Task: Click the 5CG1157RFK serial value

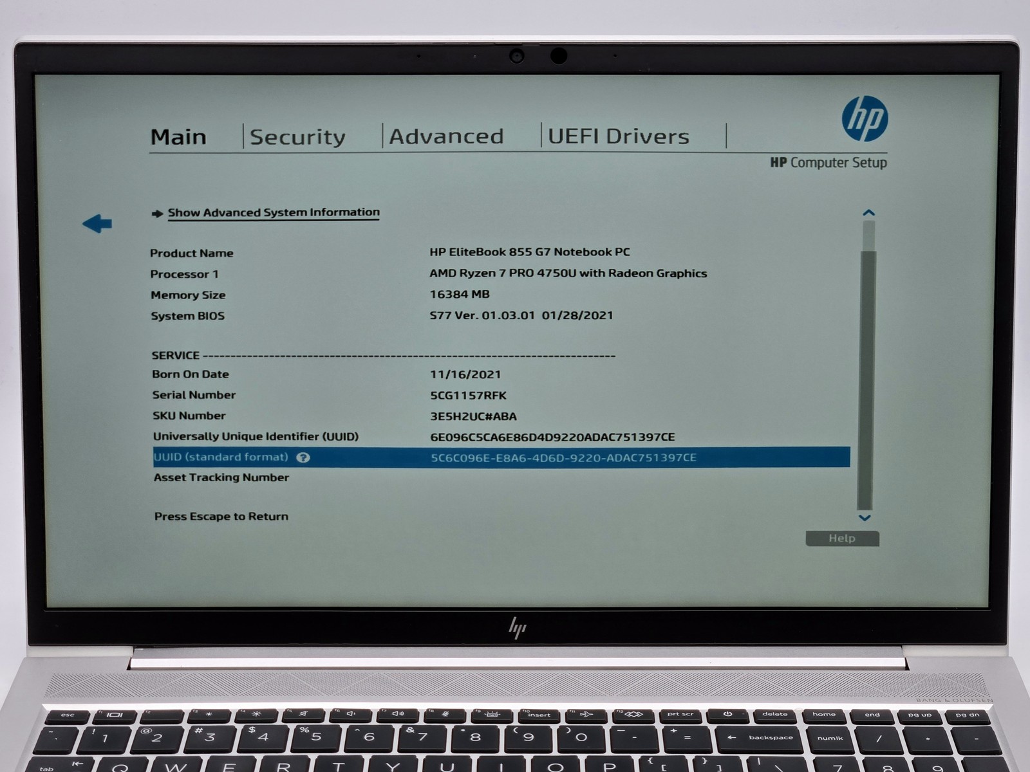Action: [469, 396]
